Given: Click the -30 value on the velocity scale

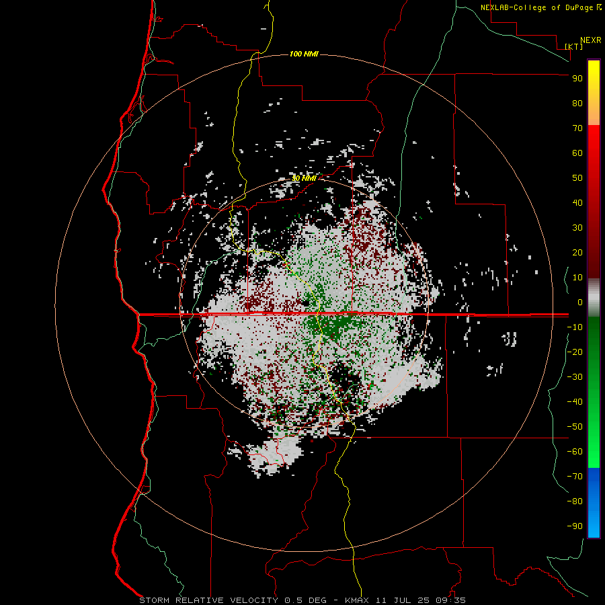Looking at the screenshot, I should coord(575,377).
